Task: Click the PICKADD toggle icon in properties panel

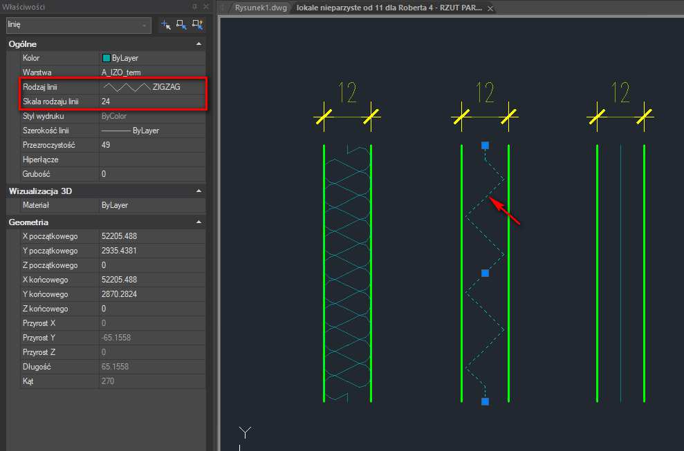Action: tap(165, 25)
